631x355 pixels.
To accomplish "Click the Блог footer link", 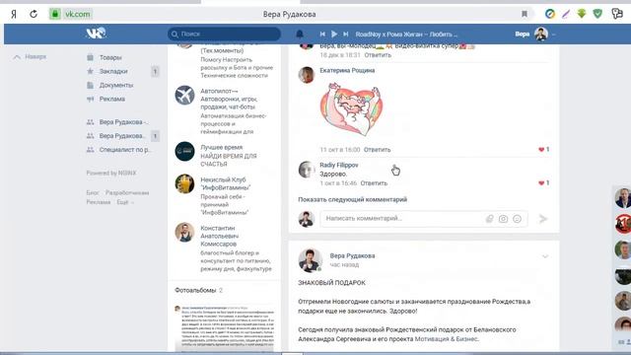I will tap(93, 193).
